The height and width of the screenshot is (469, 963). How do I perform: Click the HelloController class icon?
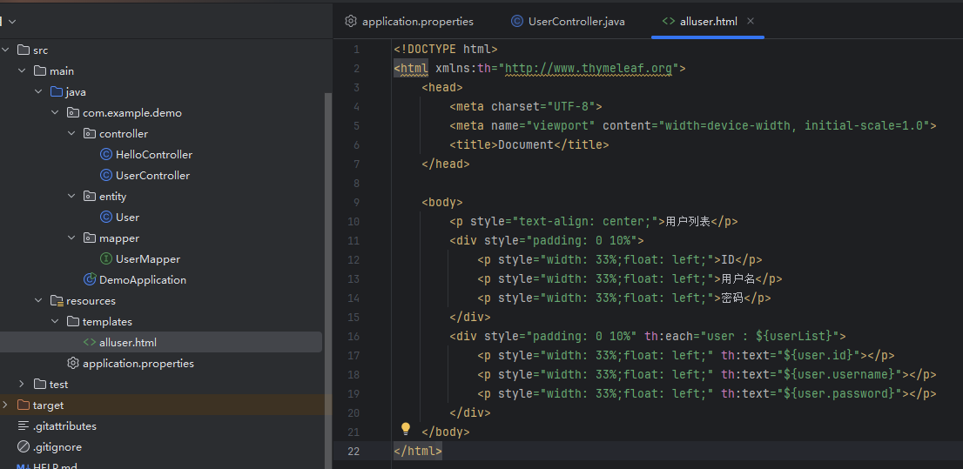pos(106,154)
